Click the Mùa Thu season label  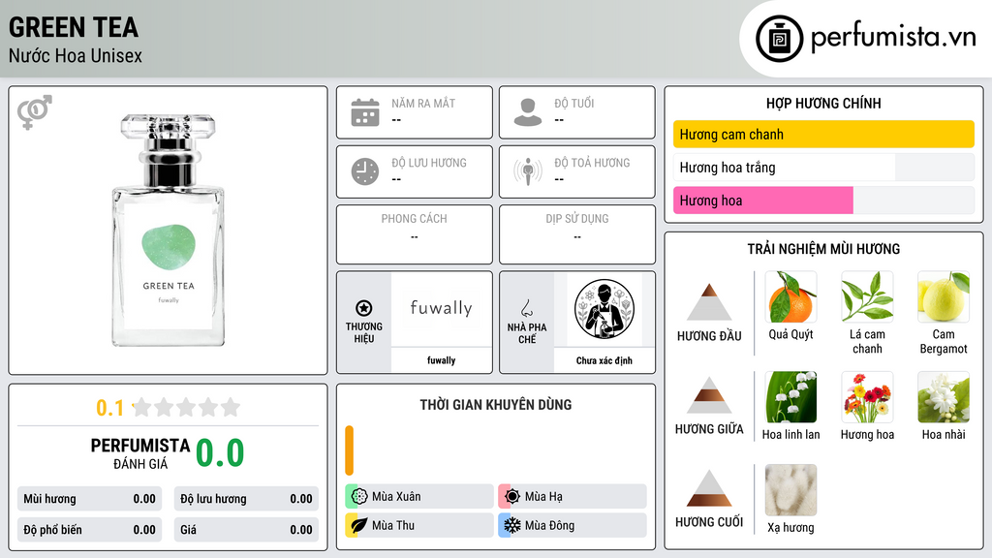[393, 525]
